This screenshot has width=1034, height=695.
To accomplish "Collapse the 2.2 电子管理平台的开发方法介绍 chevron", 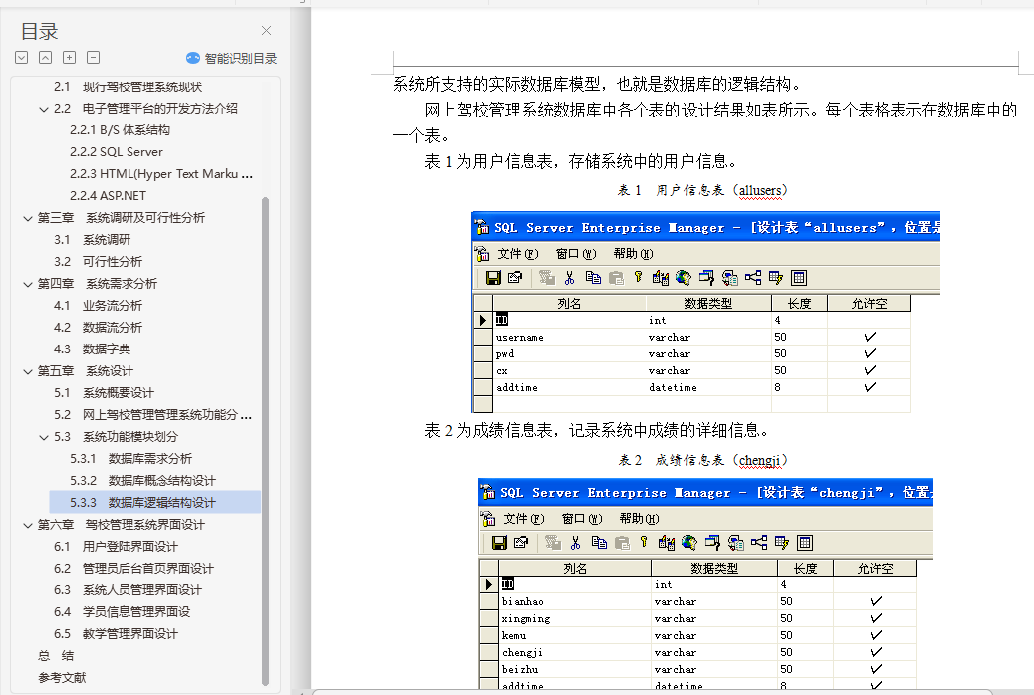I will pos(44,109).
